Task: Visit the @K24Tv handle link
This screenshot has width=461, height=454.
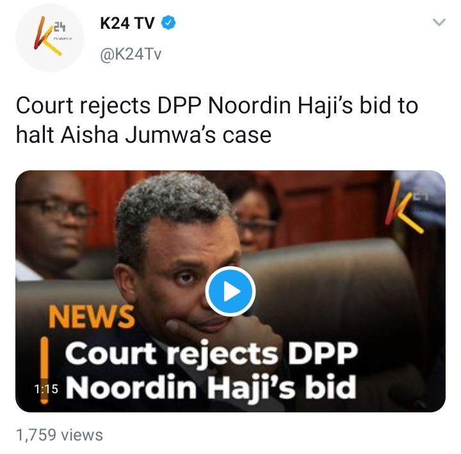Action: pyautogui.click(x=131, y=54)
